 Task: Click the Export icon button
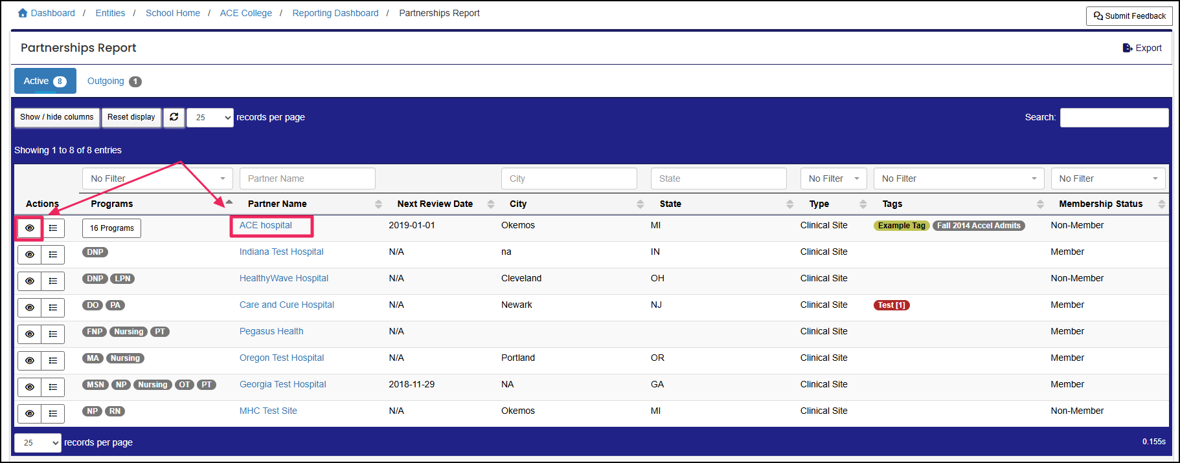click(x=1142, y=48)
